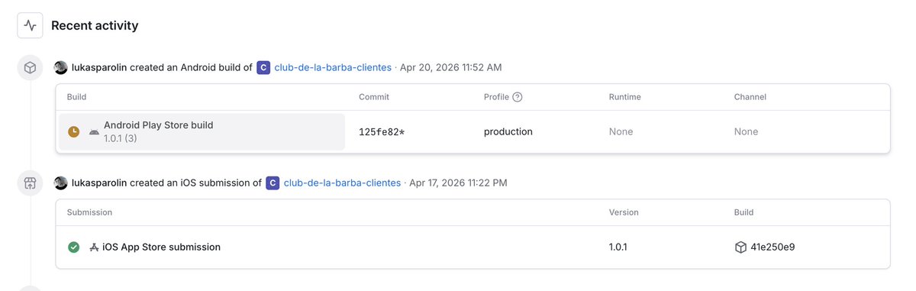Click the cube icon next to build 41e250e9
Viewport: 916px width, 291px height.
pyautogui.click(x=740, y=247)
